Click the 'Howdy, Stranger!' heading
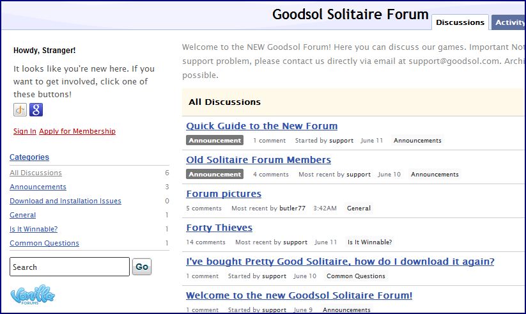Image resolution: width=526 pixels, height=314 pixels. pos(44,51)
